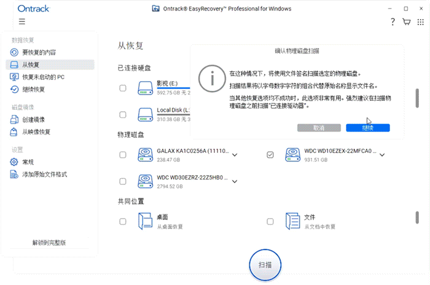Image resolution: width=430 pixels, height=285 pixels.
Task: Click the 2794.52 GB size text
Action: tap(170, 186)
